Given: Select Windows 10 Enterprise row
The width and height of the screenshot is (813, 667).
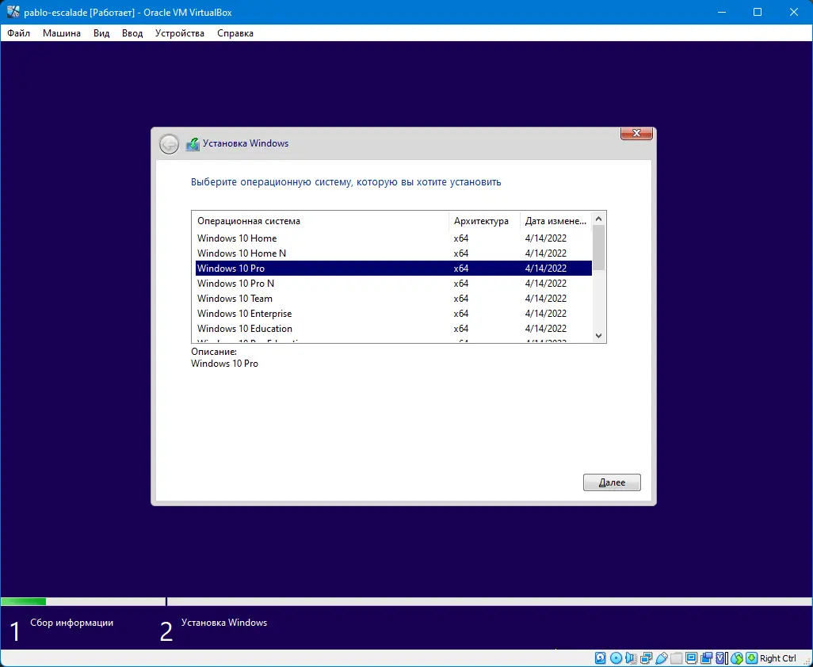Looking at the screenshot, I should point(394,314).
